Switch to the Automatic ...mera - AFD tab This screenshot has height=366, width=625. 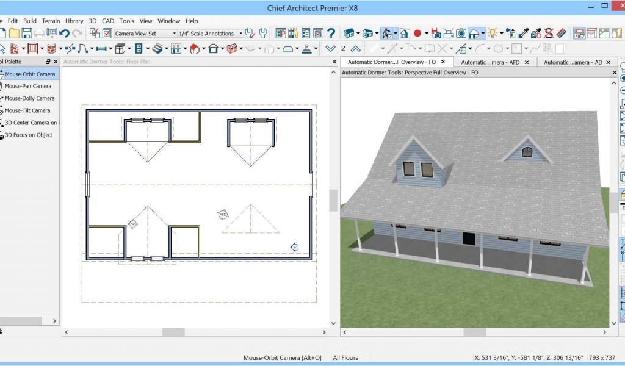490,62
